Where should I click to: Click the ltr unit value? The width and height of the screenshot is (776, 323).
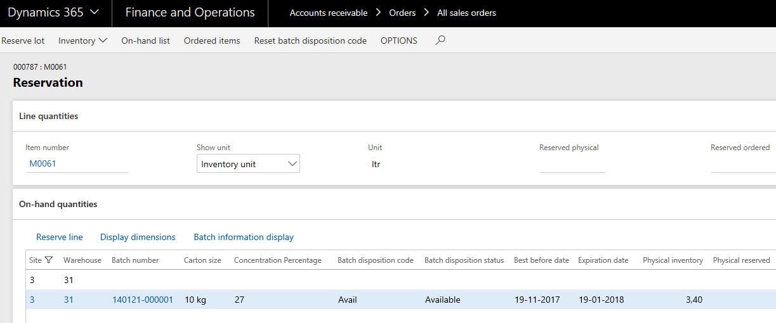click(376, 164)
